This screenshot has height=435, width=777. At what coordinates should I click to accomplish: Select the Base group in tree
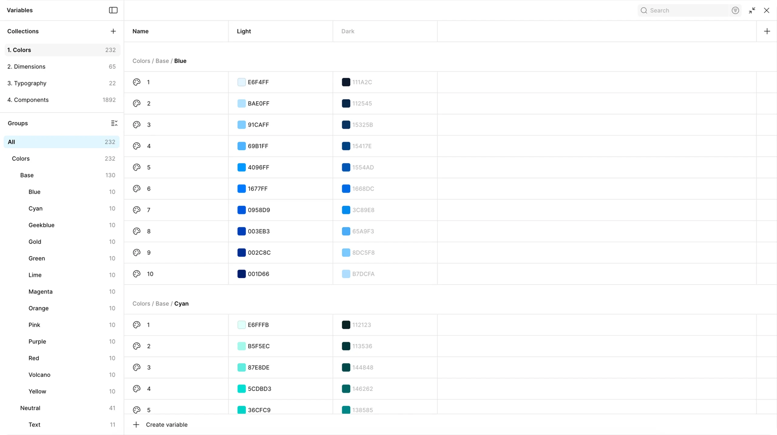27,175
